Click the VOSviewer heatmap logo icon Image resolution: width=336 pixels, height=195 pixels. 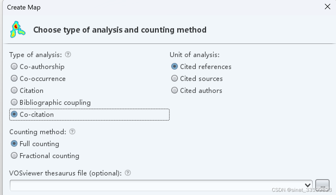(x=17, y=29)
